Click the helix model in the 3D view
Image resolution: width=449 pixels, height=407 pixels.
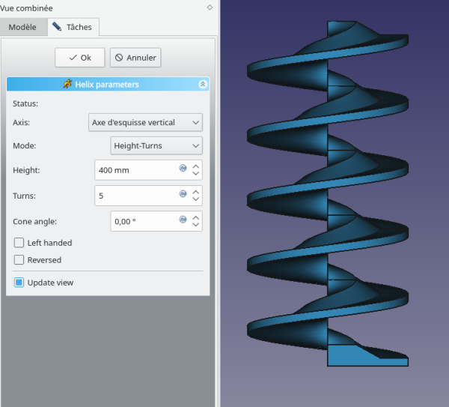click(328, 193)
